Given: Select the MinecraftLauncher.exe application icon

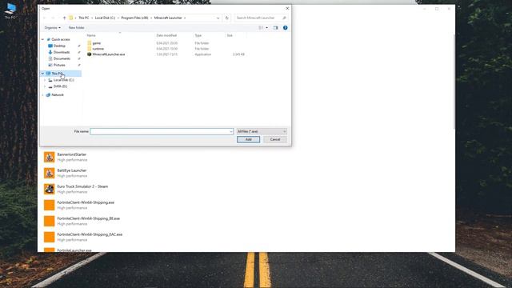Looking at the screenshot, I should 90,54.
